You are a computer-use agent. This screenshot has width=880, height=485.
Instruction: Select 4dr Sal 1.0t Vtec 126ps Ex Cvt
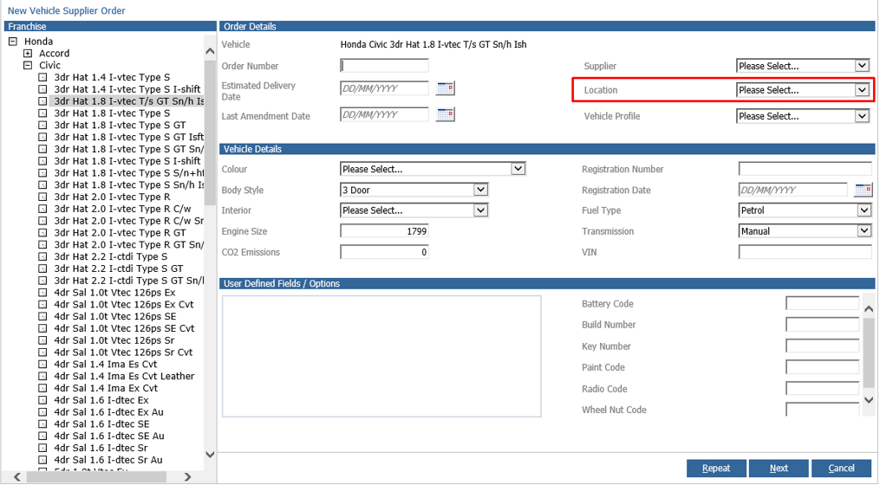click(123, 305)
